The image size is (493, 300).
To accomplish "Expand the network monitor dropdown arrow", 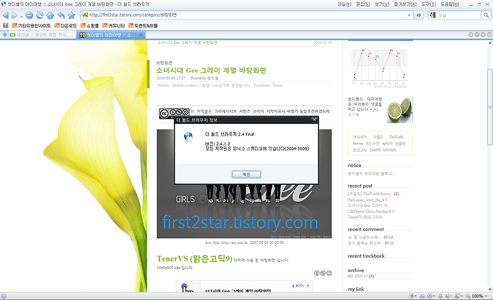I will tap(416, 296).
